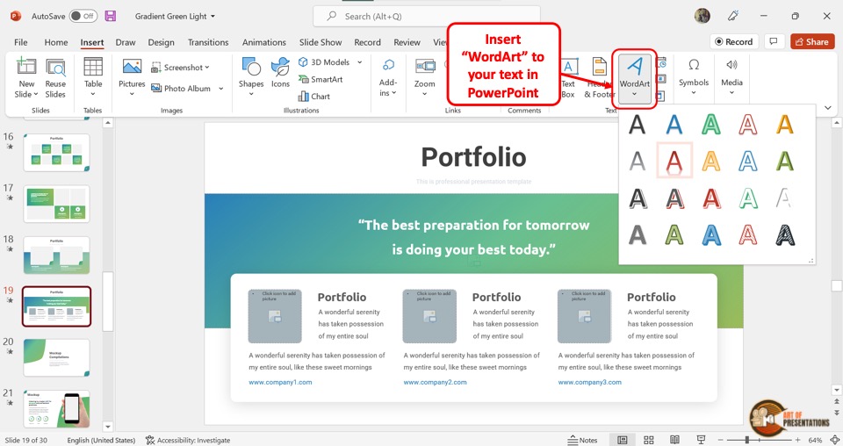Collapse the ribbon with the chevron
This screenshot has height=446, width=843.
point(828,108)
